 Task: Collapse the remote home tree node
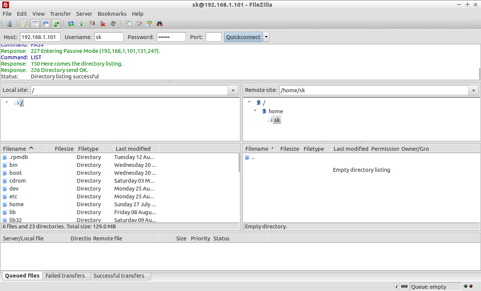(255, 111)
